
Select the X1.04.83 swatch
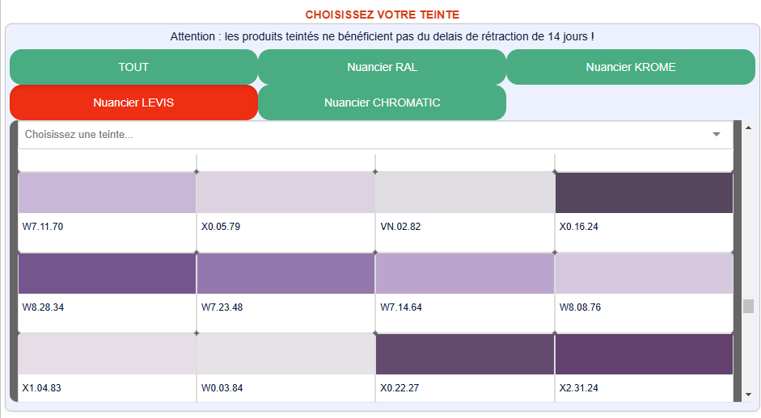(x=107, y=354)
